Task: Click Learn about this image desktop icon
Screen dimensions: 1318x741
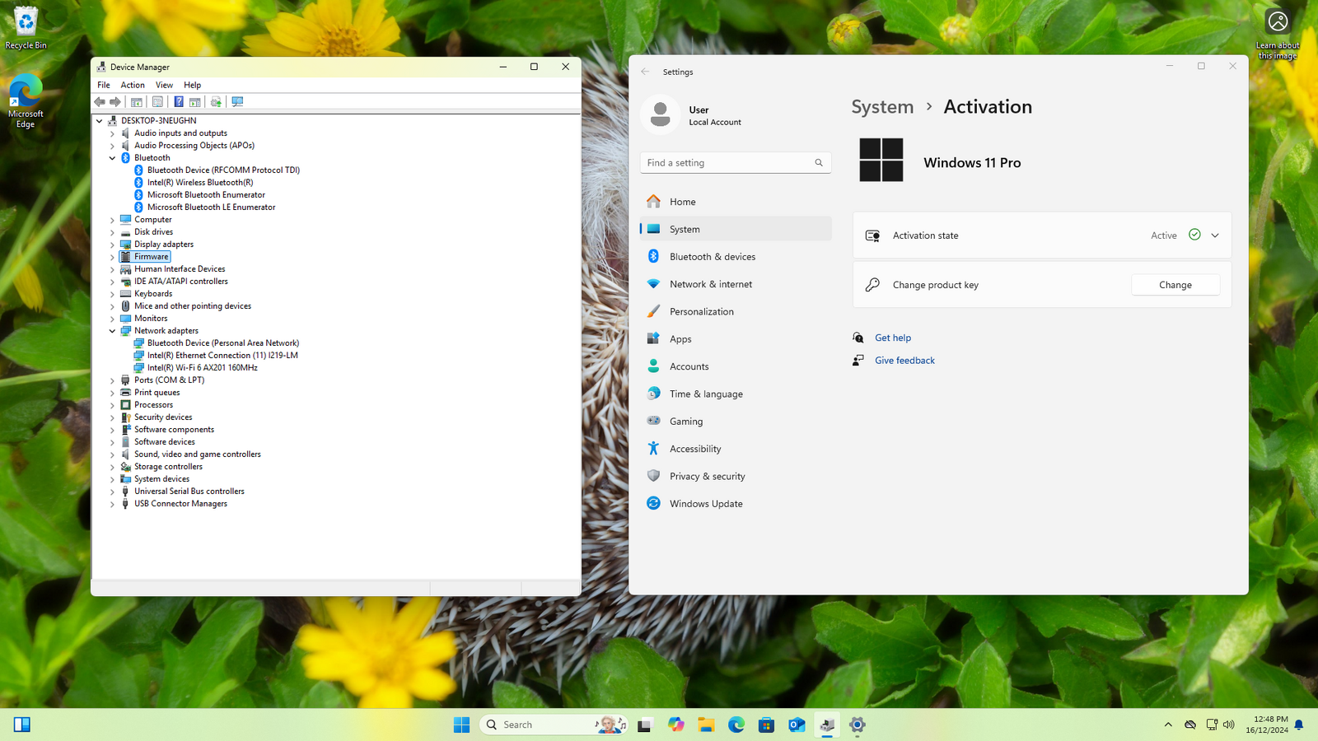Action: click(x=1278, y=35)
